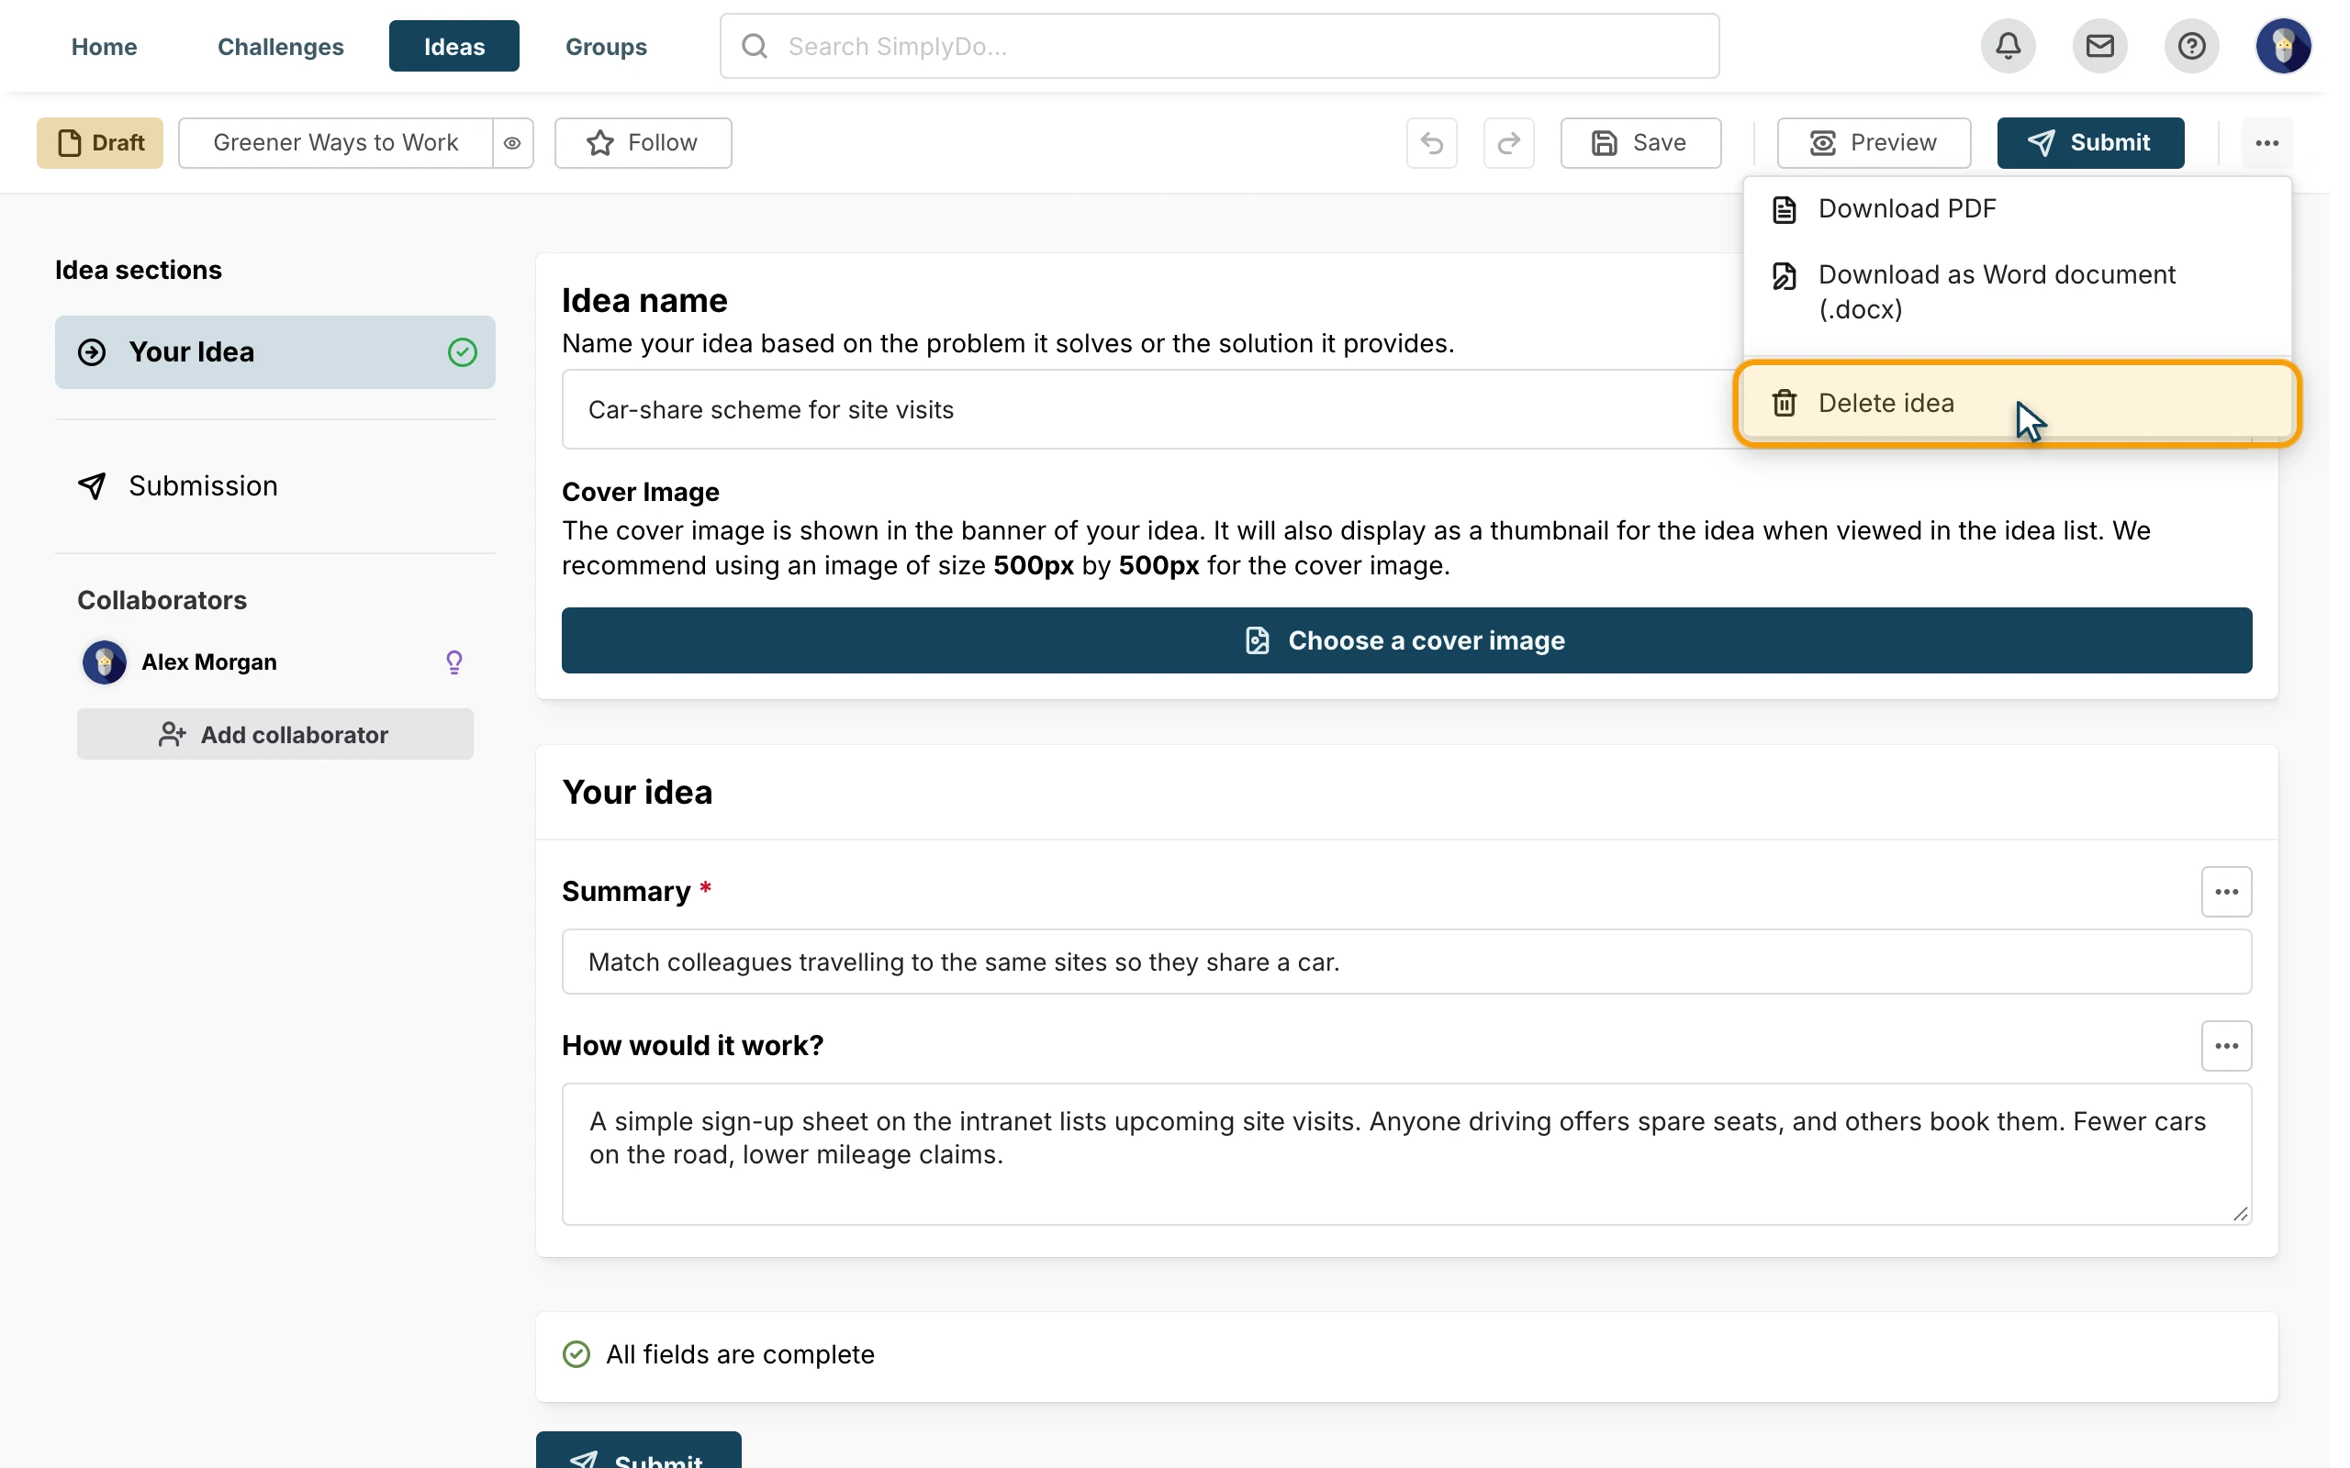Click Choose a cover image button
2350x1468 pixels.
pos(1406,640)
